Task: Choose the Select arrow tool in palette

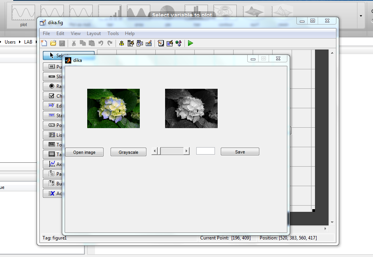Action: pyautogui.click(x=53, y=55)
